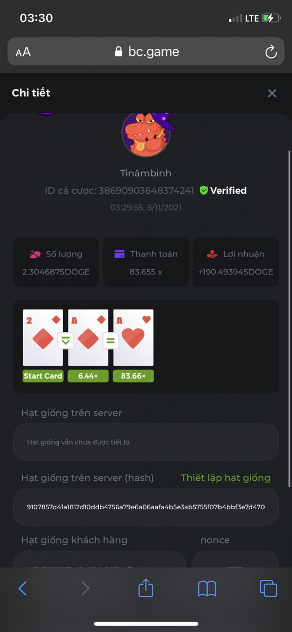Tap the green lower-or-equal arrow icon
This screenshot has height=632, width=292.
[x=66, y=340]
